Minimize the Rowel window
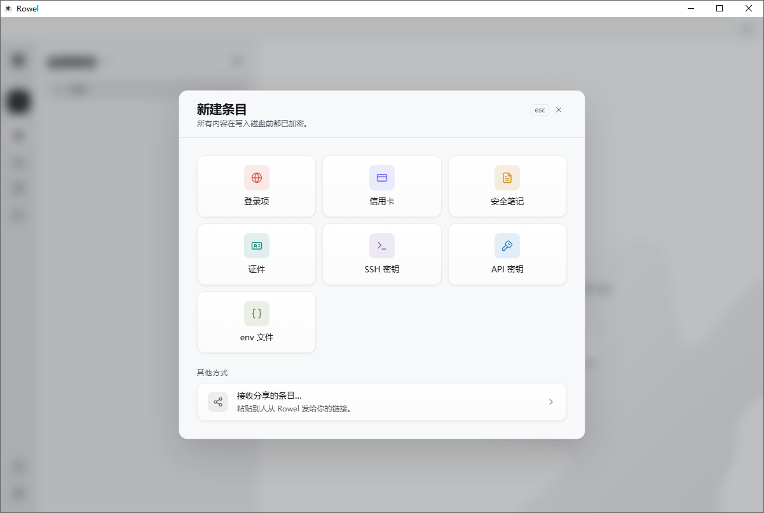This screenshot has height=513, width=764. [x=691, y=8]
